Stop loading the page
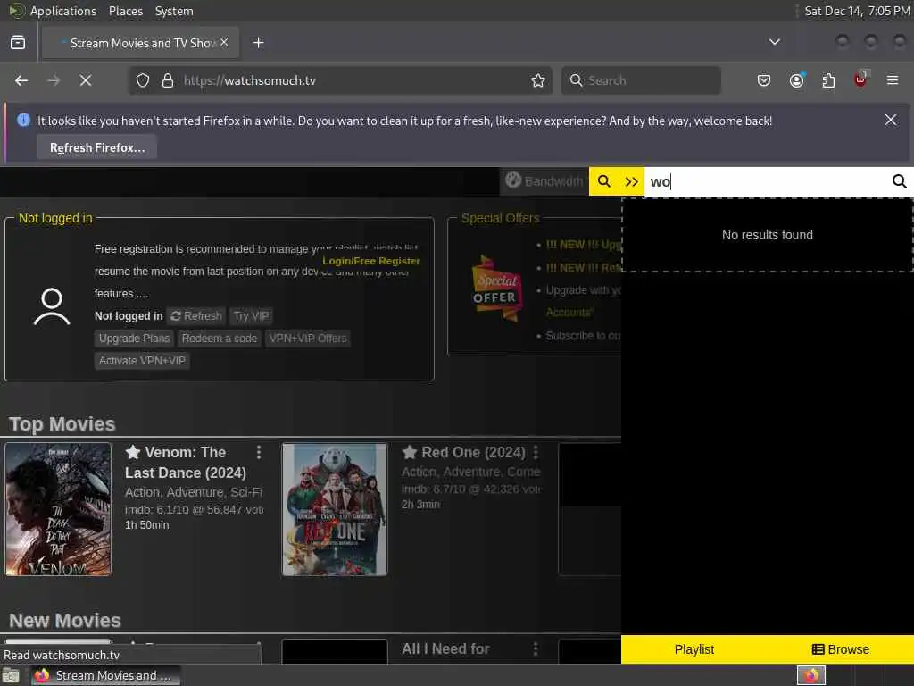The image size is (914, 686). point(86,80)
